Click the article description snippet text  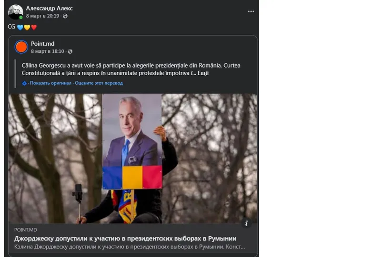tap(130, 247)
